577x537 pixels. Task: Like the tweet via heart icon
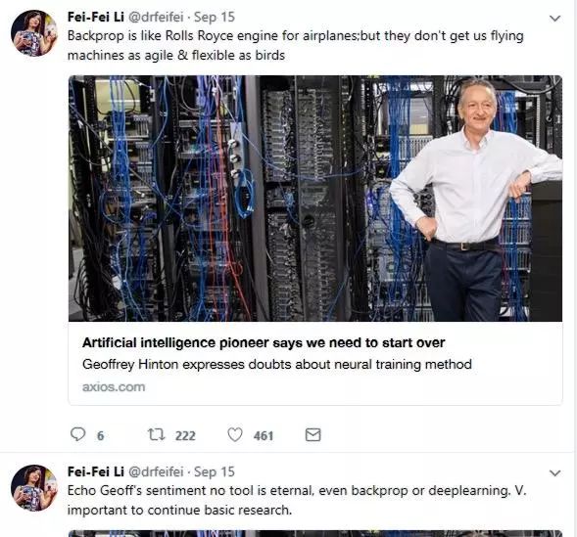click(235, 434)
